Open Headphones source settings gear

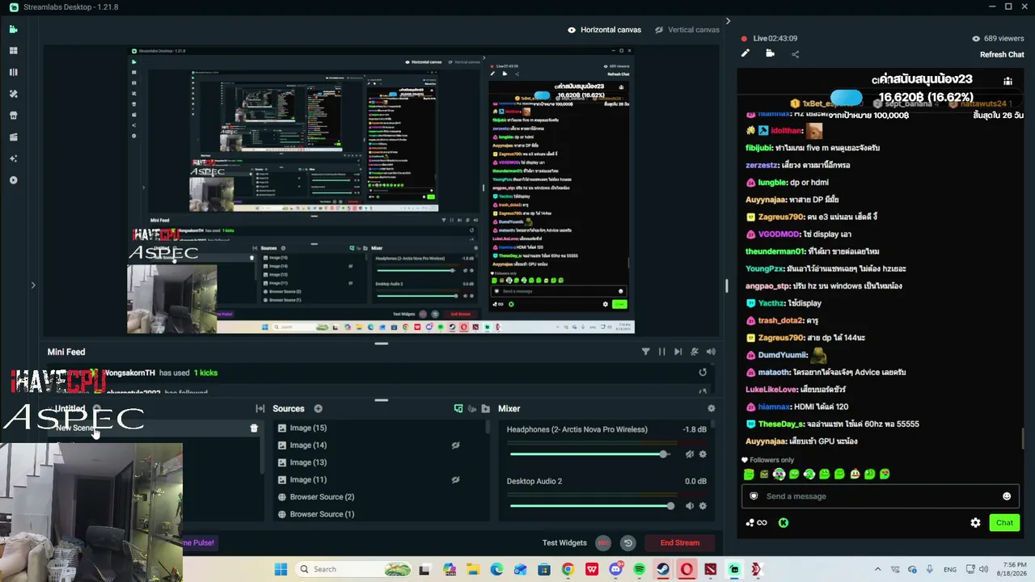[703, 454]
